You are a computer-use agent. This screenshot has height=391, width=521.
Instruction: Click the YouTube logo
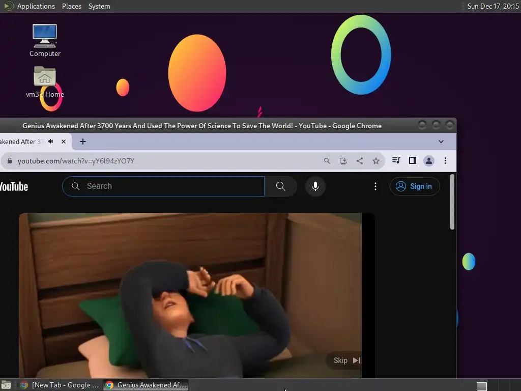(x=14, y=186)
